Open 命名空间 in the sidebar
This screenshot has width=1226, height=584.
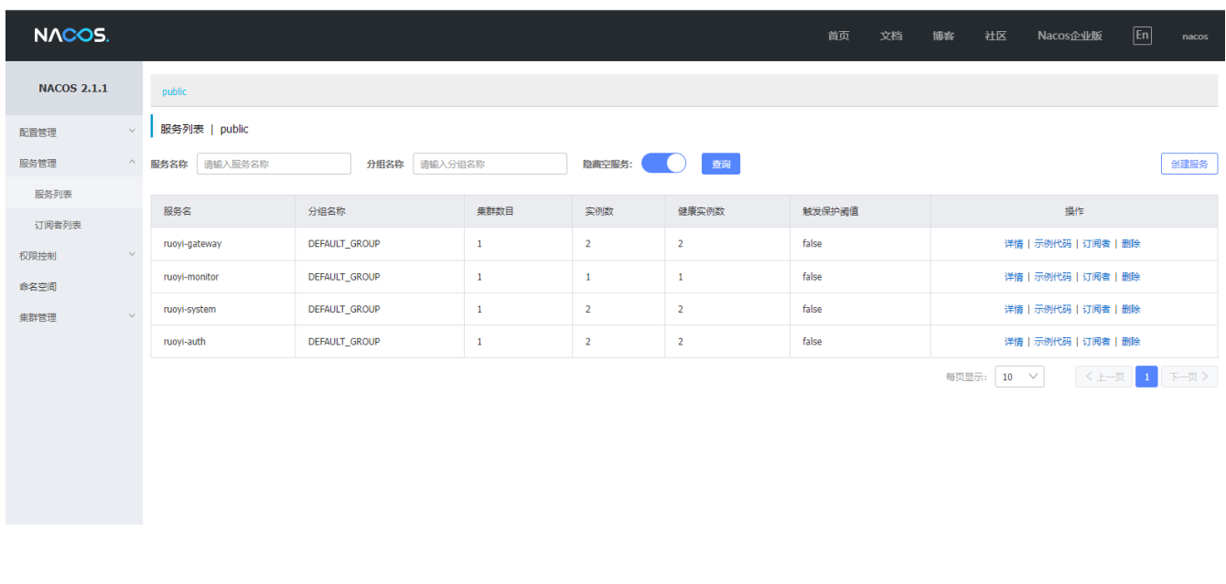[x=38, y=287]
